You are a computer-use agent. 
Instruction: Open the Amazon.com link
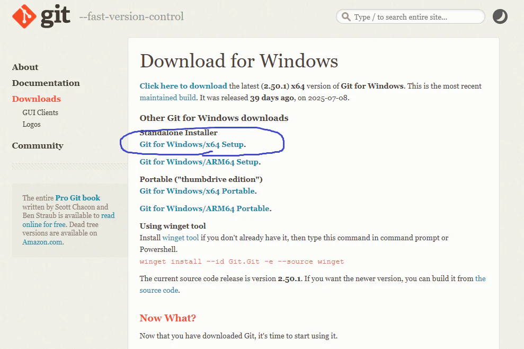pos(42,242)
